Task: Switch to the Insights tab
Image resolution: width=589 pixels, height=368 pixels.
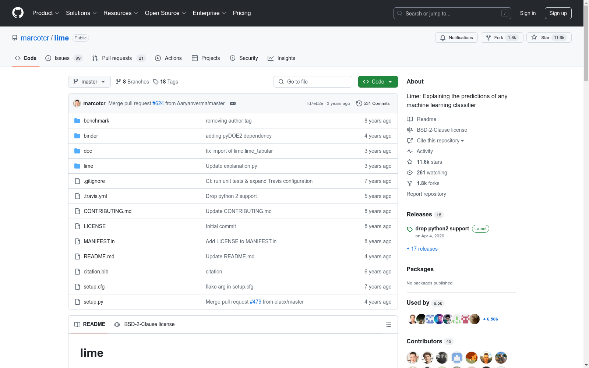Action: 281,58
